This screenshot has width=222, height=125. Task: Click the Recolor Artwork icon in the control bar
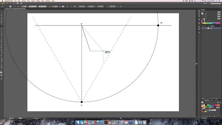pyautogui.click(x=67, y=6)
